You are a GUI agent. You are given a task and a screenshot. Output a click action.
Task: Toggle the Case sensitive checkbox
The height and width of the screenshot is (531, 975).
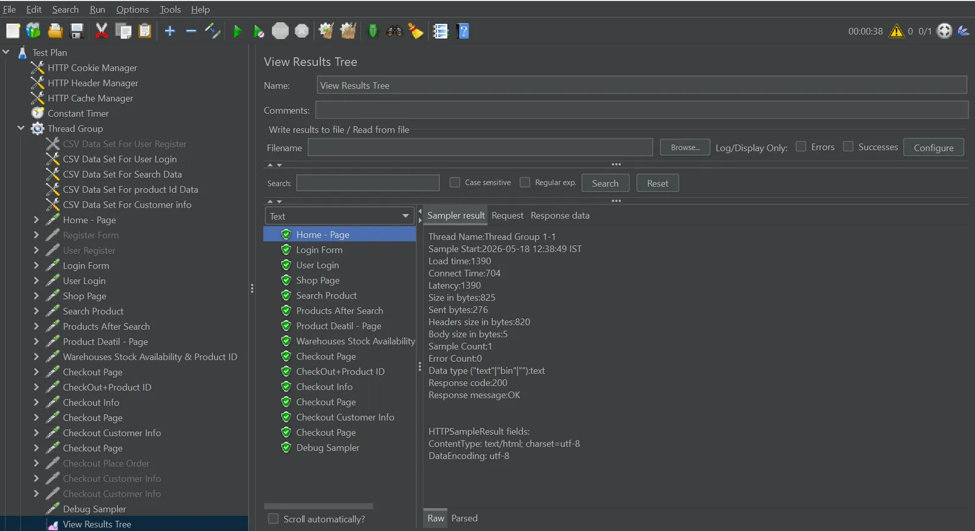[455, 182]
